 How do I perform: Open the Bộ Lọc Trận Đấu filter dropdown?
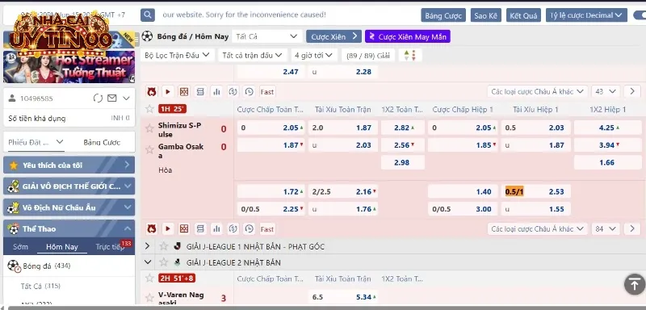[x=177, y=55]
